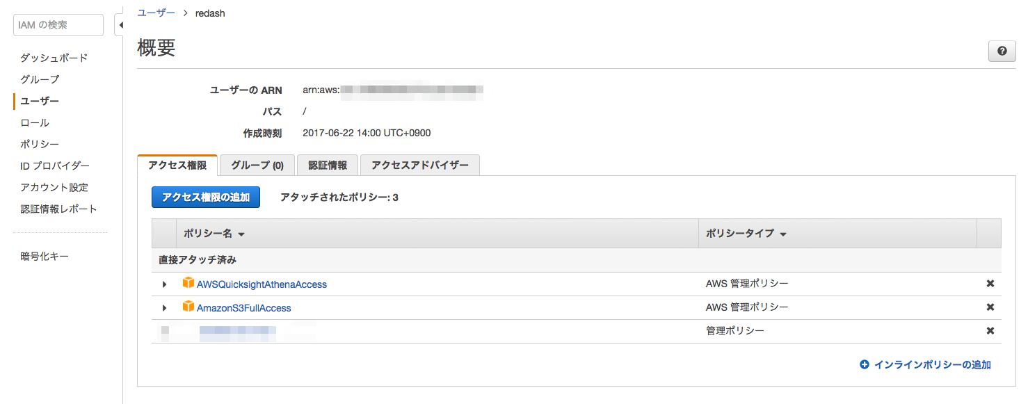Go to ユーザー breadcrumb link
1028x404 pixels.
pos(156,13)
